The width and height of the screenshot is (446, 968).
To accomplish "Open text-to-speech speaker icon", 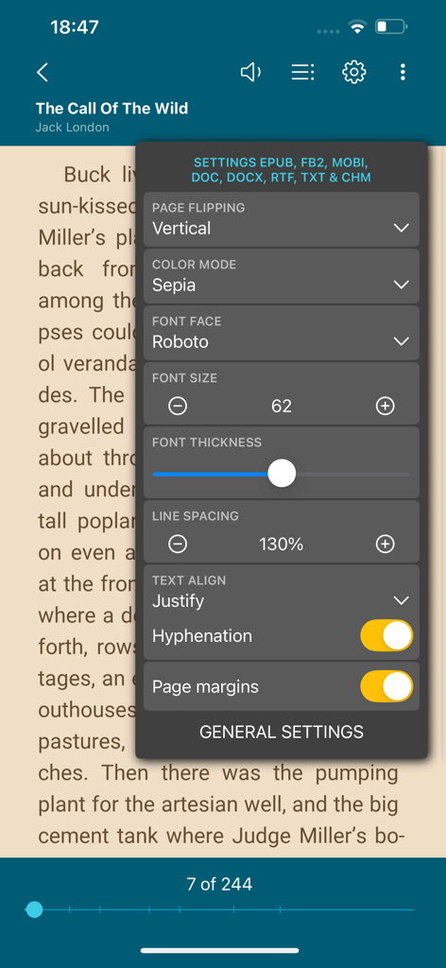I will point(249,72).
